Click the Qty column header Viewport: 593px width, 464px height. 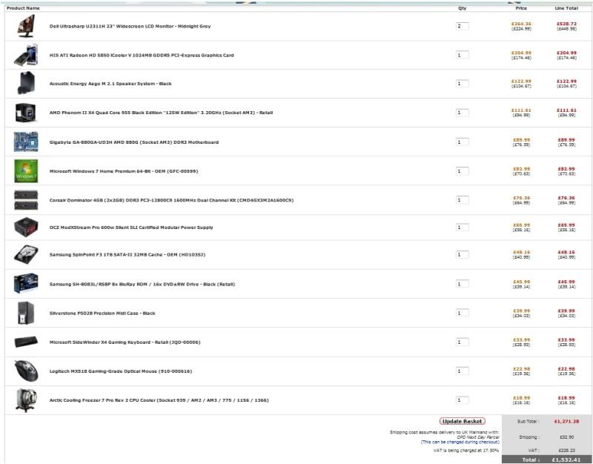tap(462, 8)
